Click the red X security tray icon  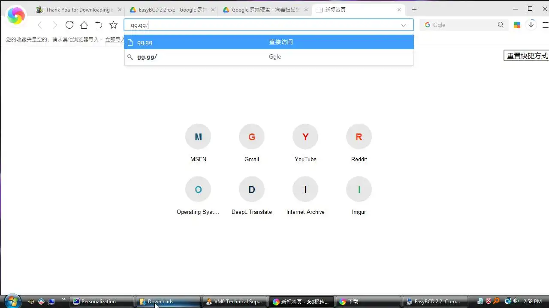(489, 301)
